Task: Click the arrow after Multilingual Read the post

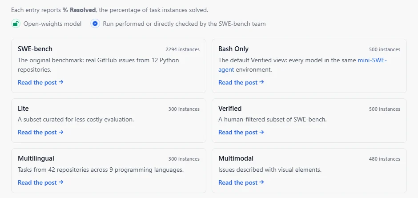Action: coord(61,182)
